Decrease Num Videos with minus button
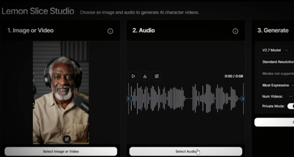The image size is (294, 157). (x=290, y=96)
